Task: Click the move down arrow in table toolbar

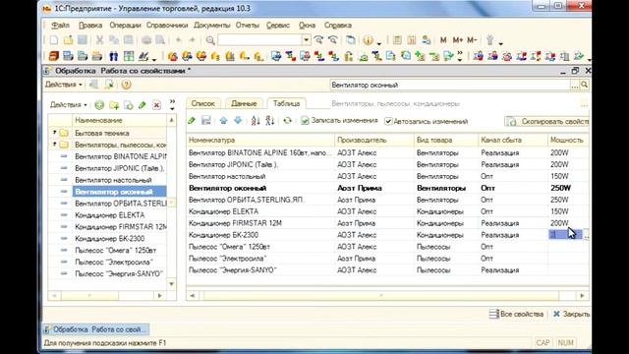Action: pos(238,120)
